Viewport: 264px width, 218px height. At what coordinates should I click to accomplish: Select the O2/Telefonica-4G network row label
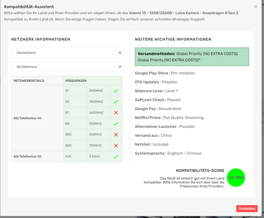point(27,118)
